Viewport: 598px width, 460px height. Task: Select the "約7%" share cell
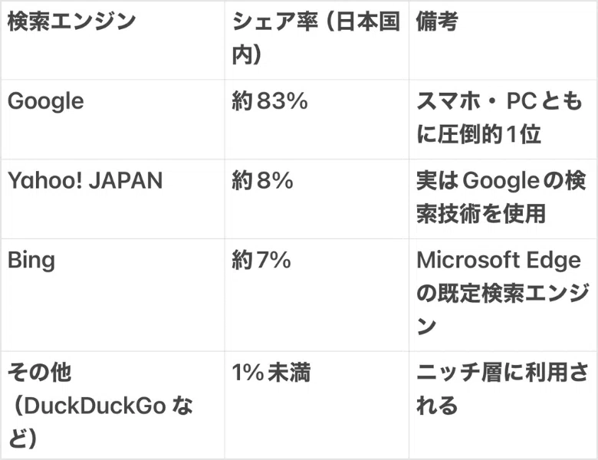pos(261,260)
